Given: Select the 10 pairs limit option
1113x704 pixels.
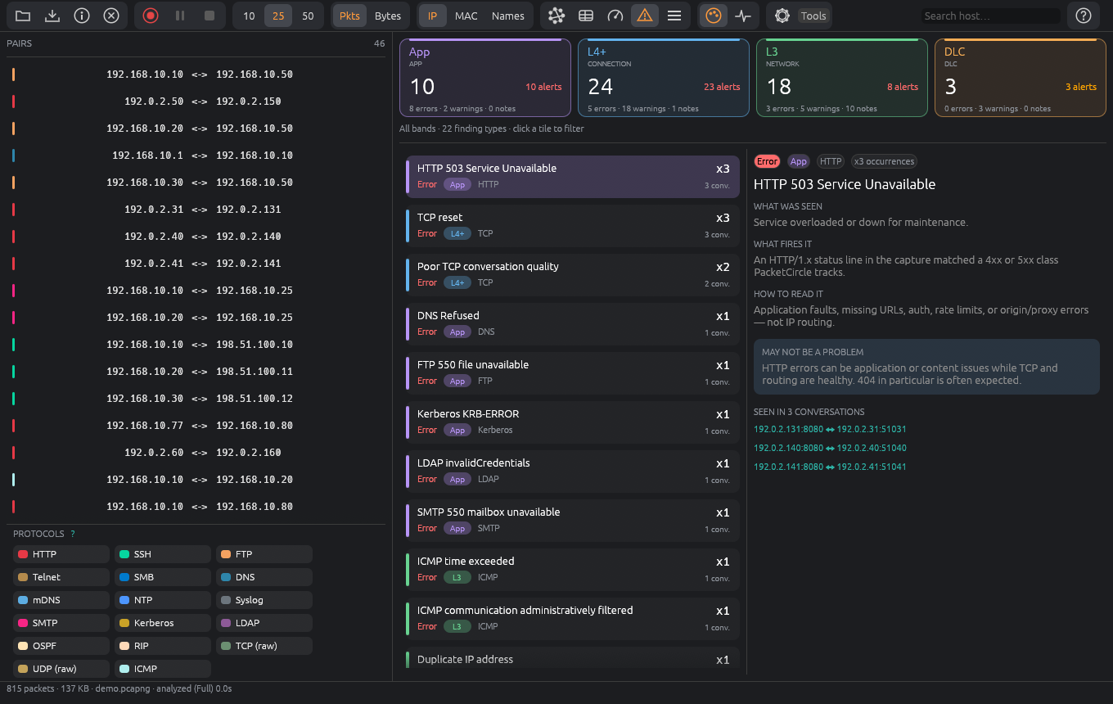Looking at the screenshot, I should click(249, 16).
